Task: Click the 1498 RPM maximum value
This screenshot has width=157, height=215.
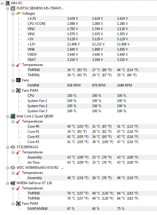Action: click(x=124, y=85)
